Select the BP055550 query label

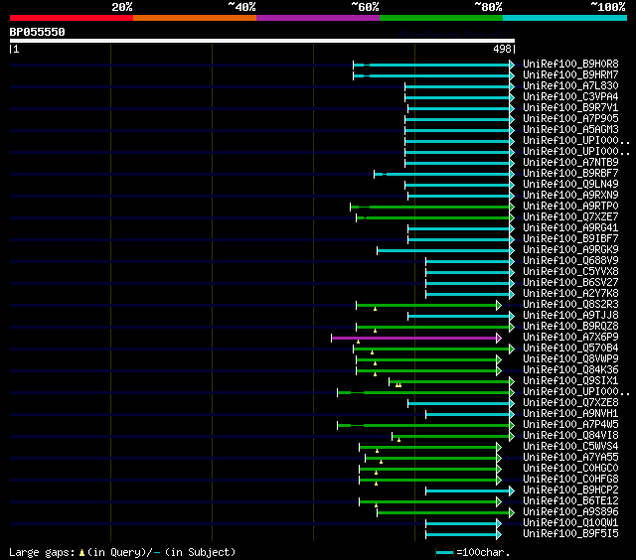pos(38,32)
